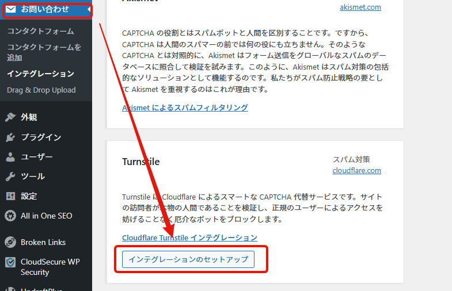Click the paintbrush icon for 外観
This screenshot has height=291, width=452.
click(x=10, y=117)
